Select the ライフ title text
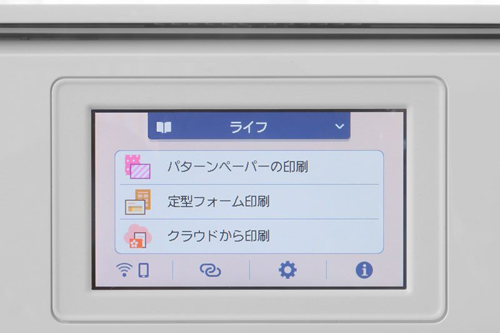The image size is (500, 333). coord(249,127)
